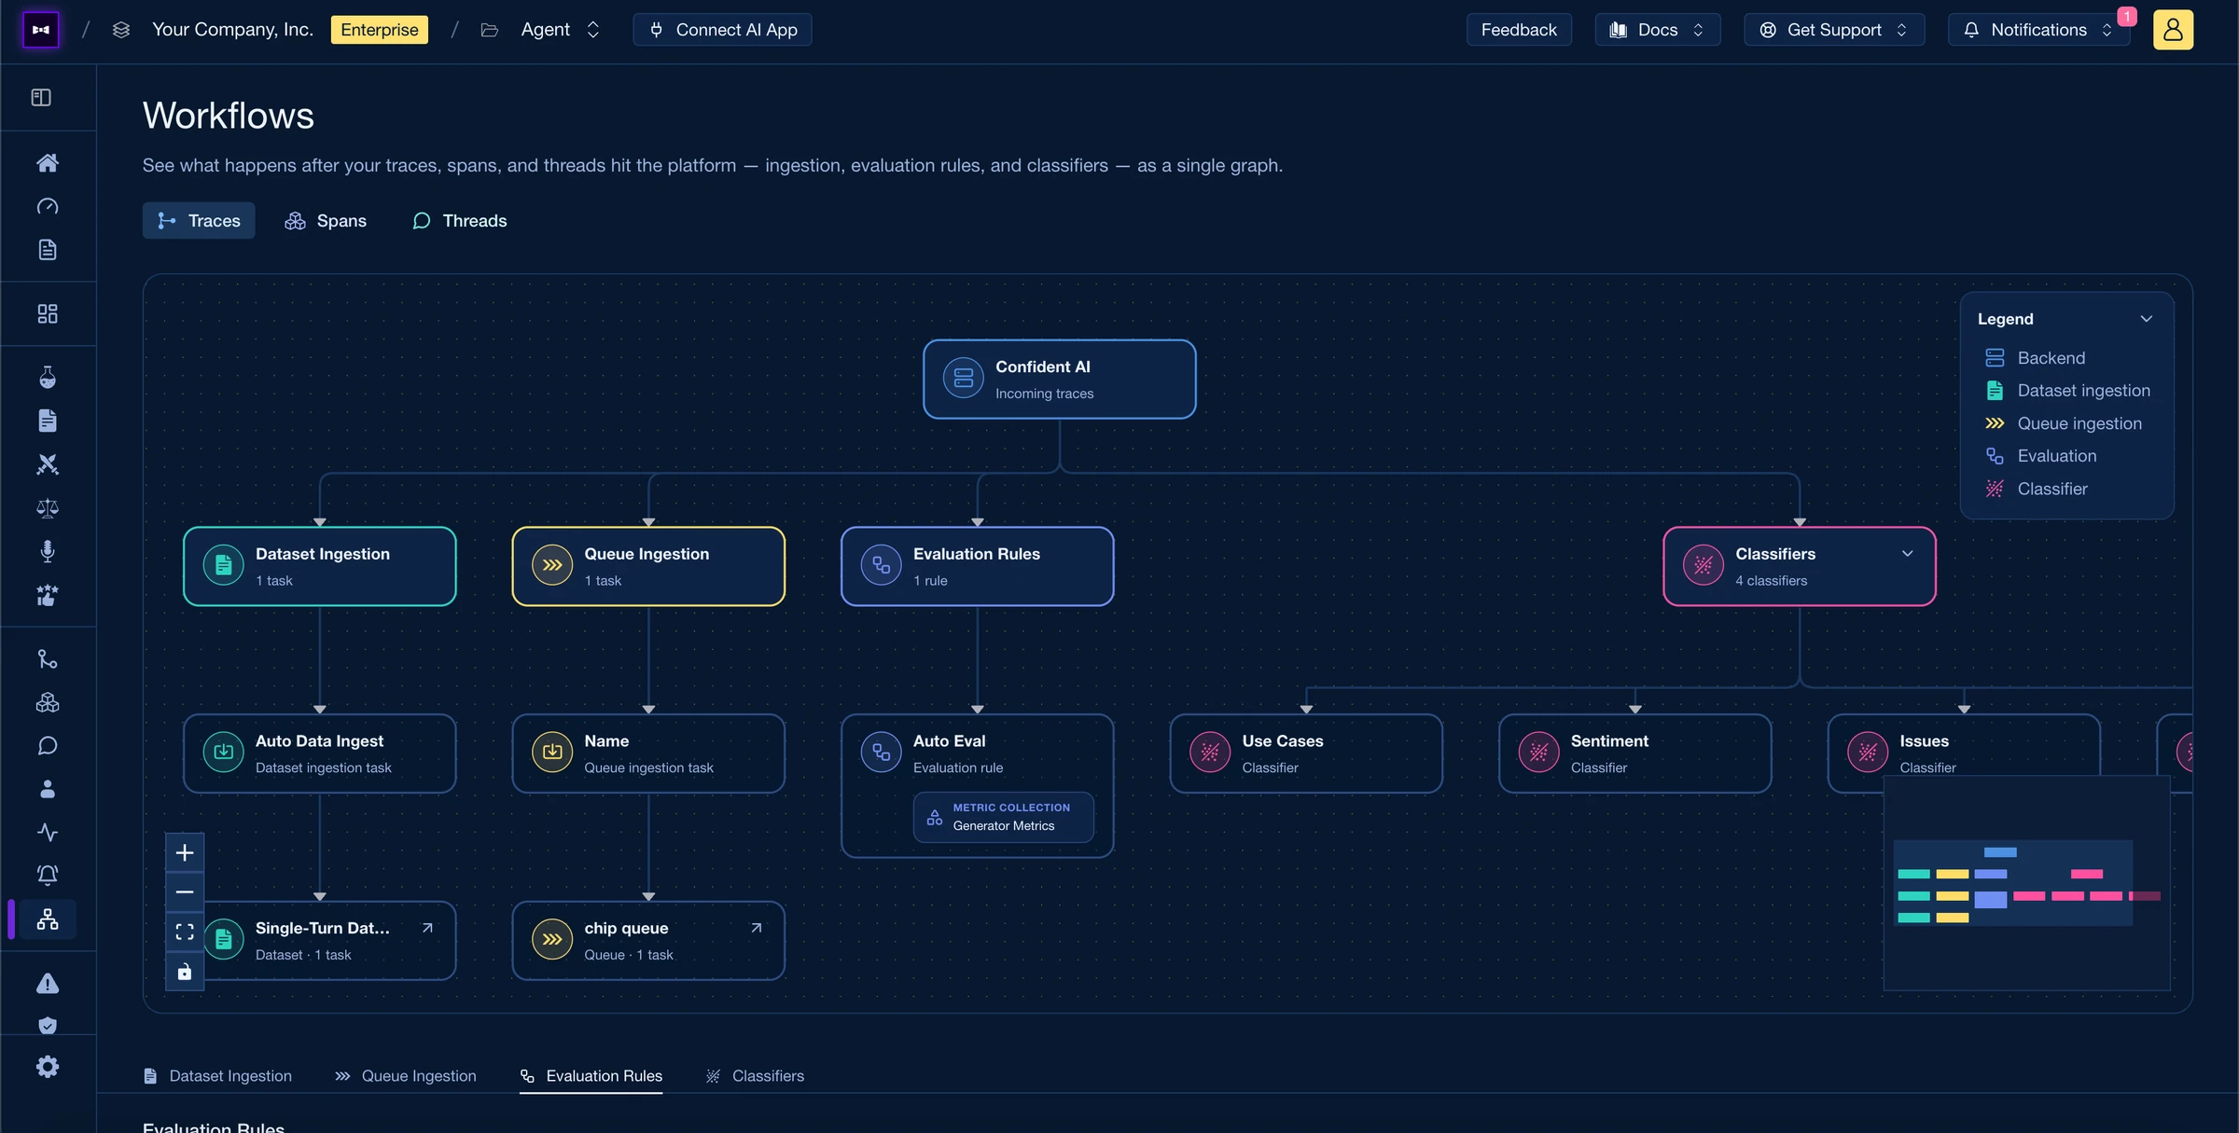Collapse the Legend panel
Screen dimensions: 2239x1133
pos(2147,319)
